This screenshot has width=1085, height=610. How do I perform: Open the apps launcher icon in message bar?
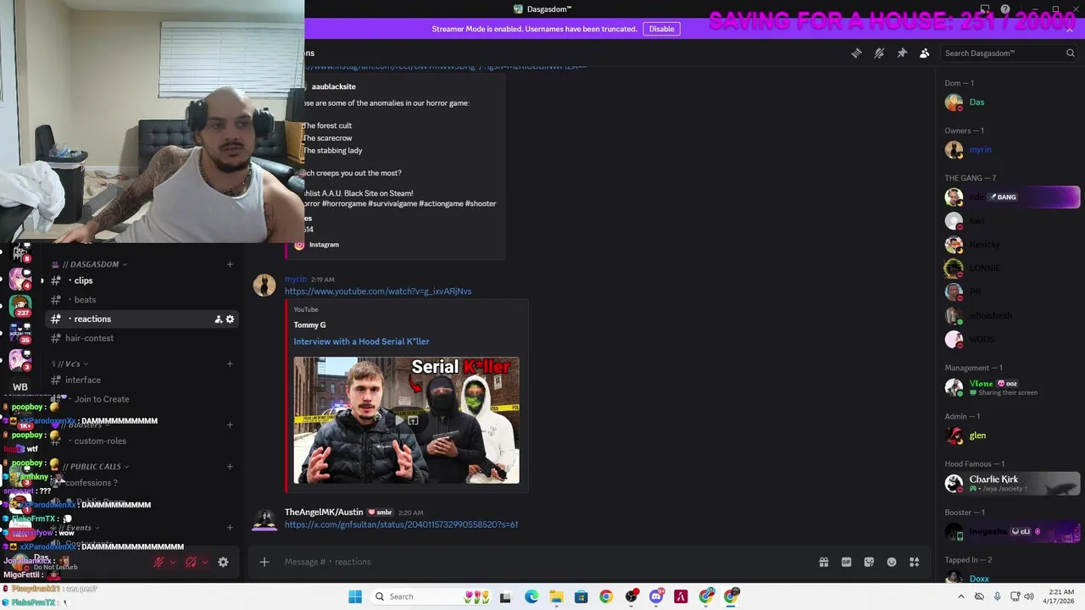(x=915, y=562)
